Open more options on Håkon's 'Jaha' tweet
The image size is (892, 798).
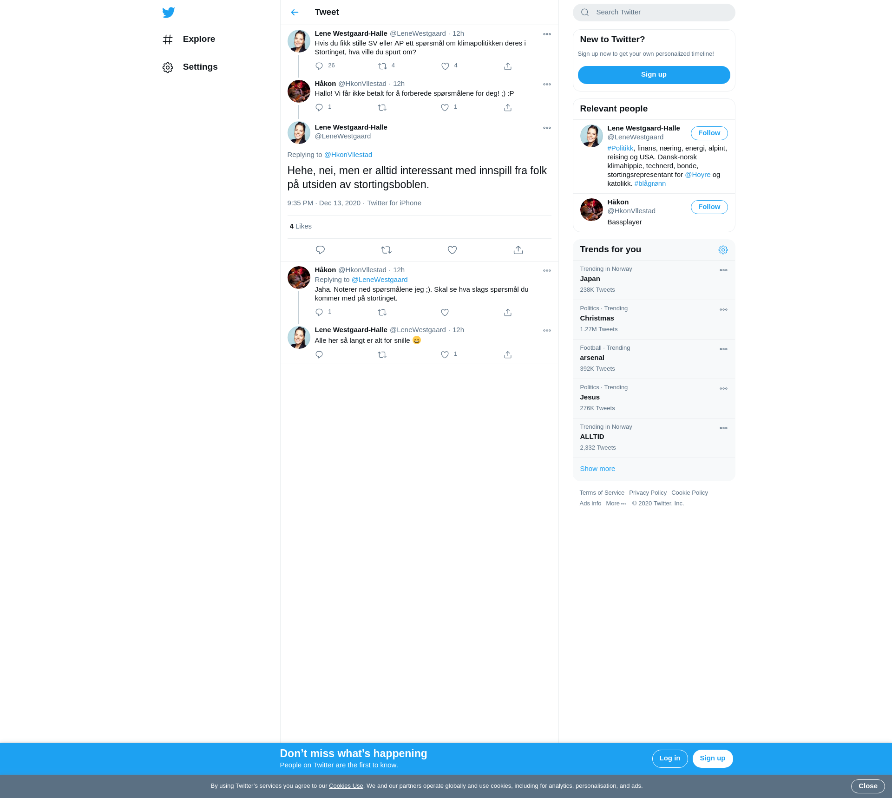pyautogui.click(x=547, y=271)
